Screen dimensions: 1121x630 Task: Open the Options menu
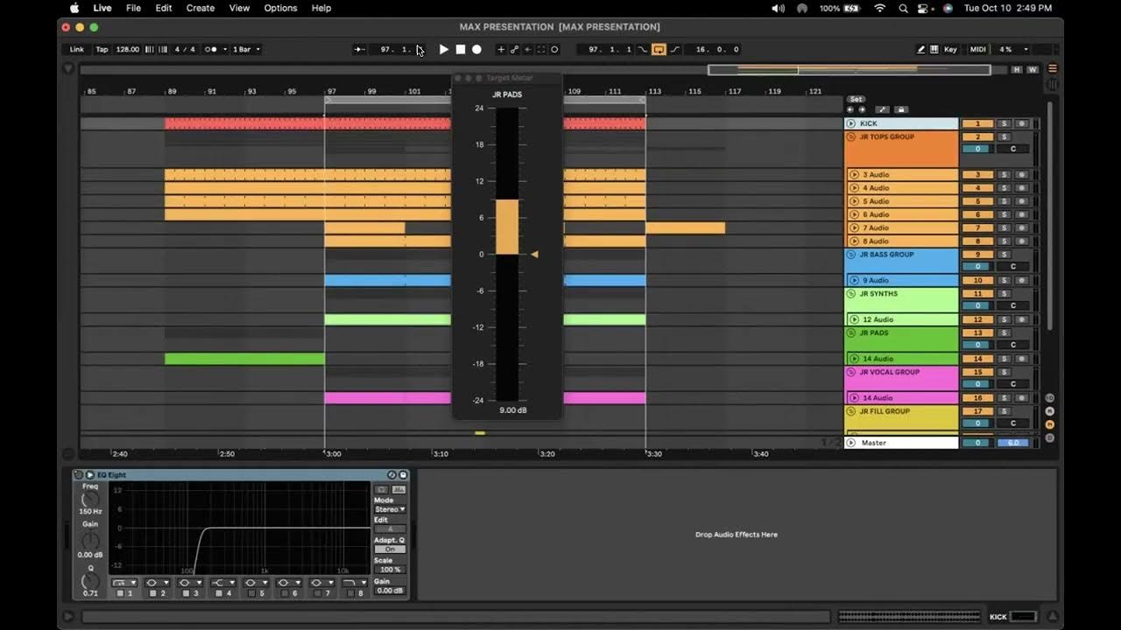pyautogui.click(x=280, y=8)
